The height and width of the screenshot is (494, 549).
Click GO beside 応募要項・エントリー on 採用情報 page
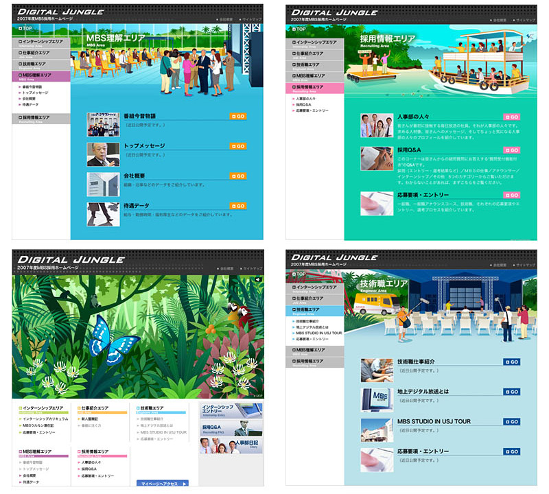click(511, 195)
